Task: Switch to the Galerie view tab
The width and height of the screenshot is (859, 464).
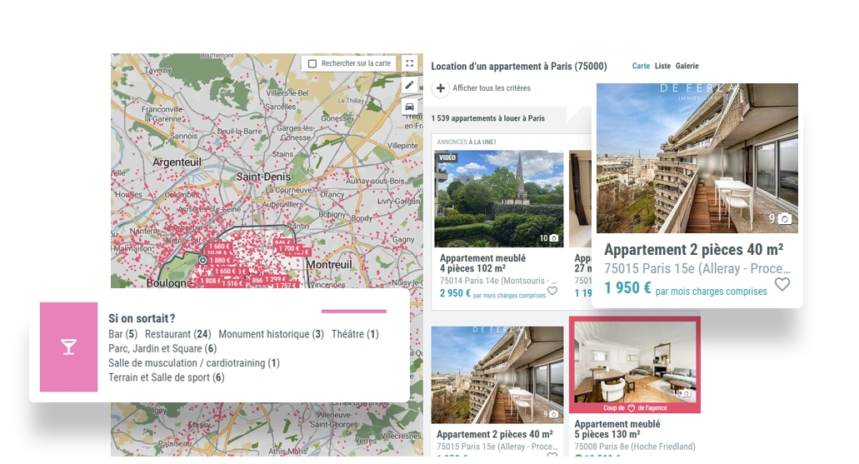Action: pos(687,66)
